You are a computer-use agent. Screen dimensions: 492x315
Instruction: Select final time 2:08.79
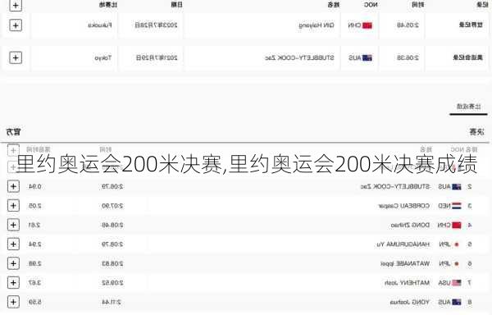[x=112, y=244]
